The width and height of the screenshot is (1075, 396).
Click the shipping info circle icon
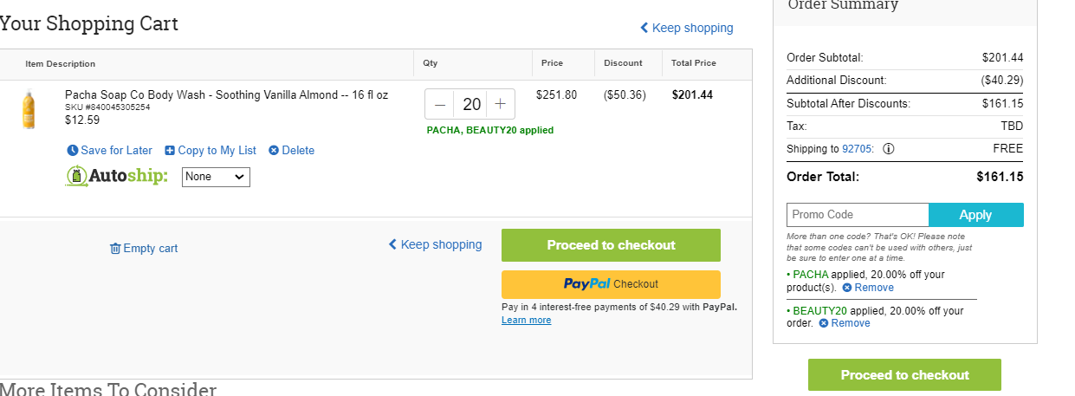coord(888,149)
